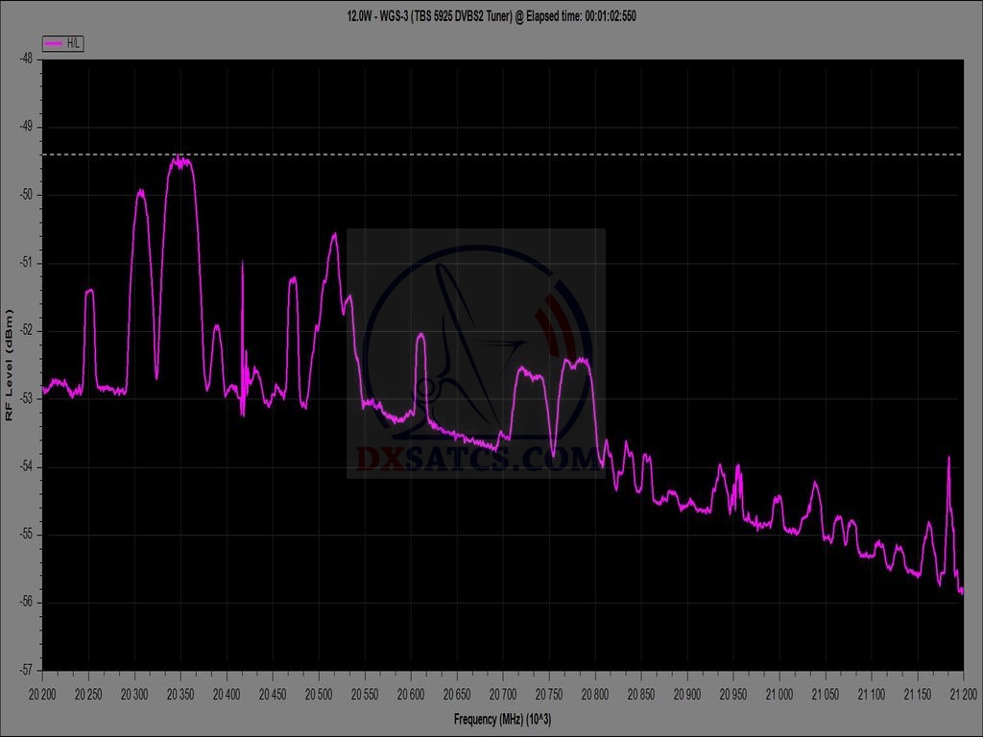Screen dimensions: 983x737
Task: Click the highest peak near 20 350 MHz
Action: tap(180, 161)
